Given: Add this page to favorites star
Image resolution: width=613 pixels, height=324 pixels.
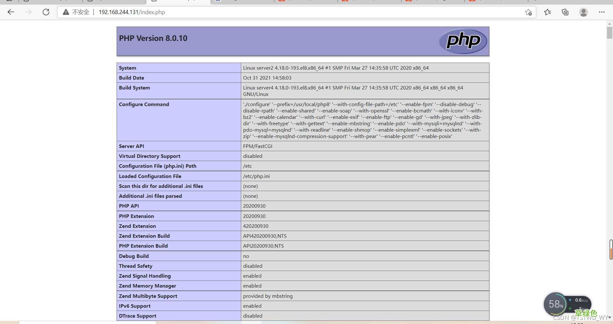Looking at the screenshot, I should pos(528,12).
